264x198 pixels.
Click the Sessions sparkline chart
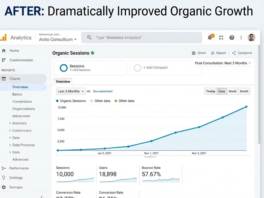click(x=75, y=180)
